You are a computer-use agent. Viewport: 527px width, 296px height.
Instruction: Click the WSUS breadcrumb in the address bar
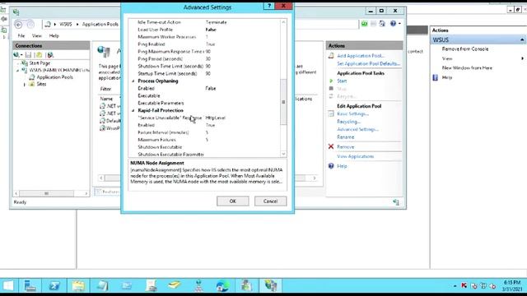pos(66,24)
